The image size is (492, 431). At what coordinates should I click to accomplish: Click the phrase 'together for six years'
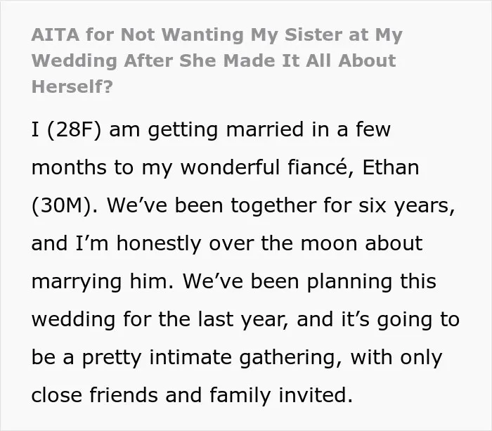pyautogui.click(x=341, y=205)
